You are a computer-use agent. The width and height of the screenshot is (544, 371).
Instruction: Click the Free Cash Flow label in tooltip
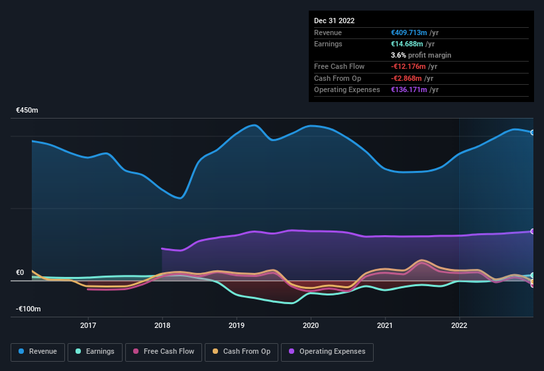click(x=339, y=66)
